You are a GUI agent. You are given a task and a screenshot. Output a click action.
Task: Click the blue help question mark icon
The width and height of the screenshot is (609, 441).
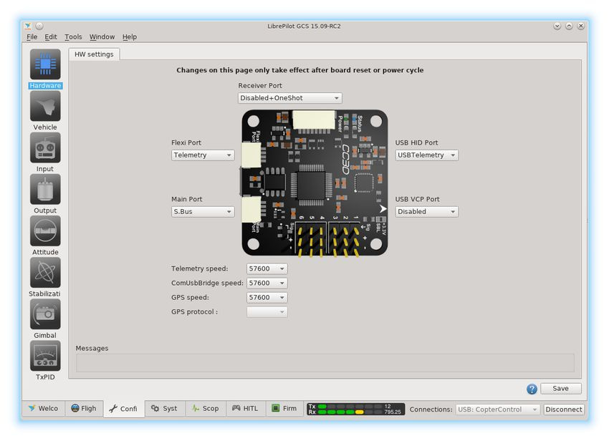(x=532, y=389)
